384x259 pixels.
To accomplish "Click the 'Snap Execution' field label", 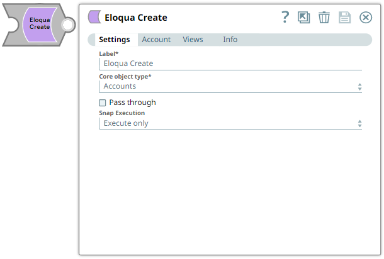I will (x=121, y=113).
